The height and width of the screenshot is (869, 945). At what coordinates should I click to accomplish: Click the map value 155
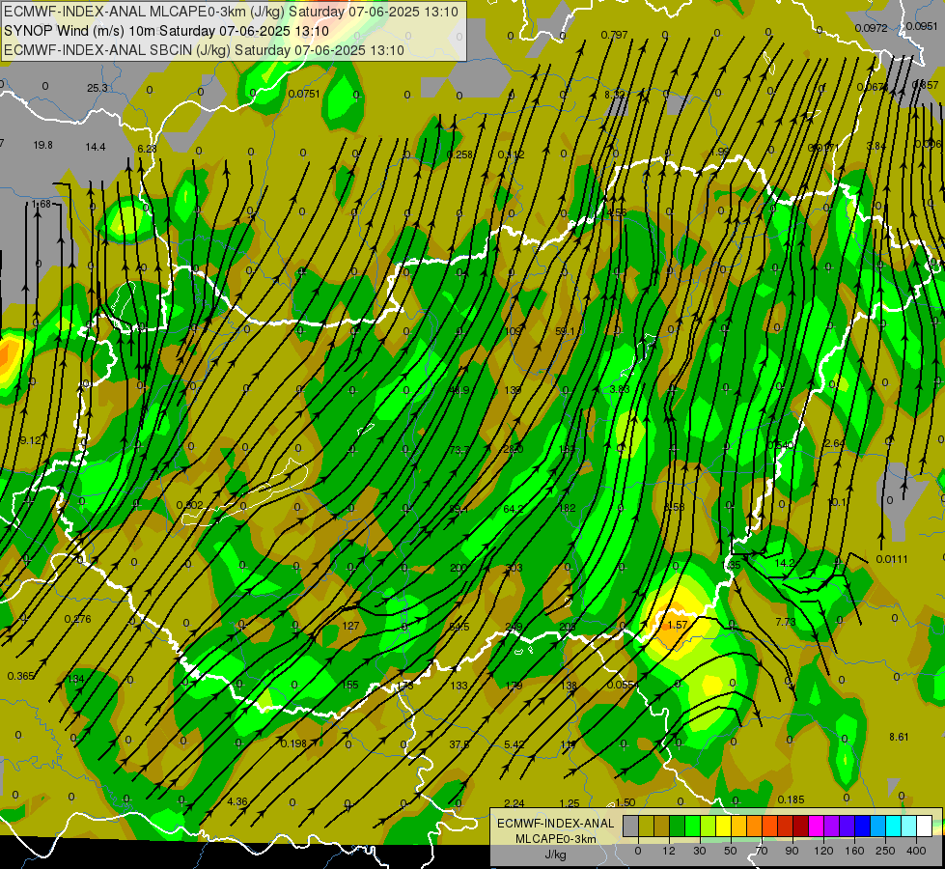tap(349, 685)
